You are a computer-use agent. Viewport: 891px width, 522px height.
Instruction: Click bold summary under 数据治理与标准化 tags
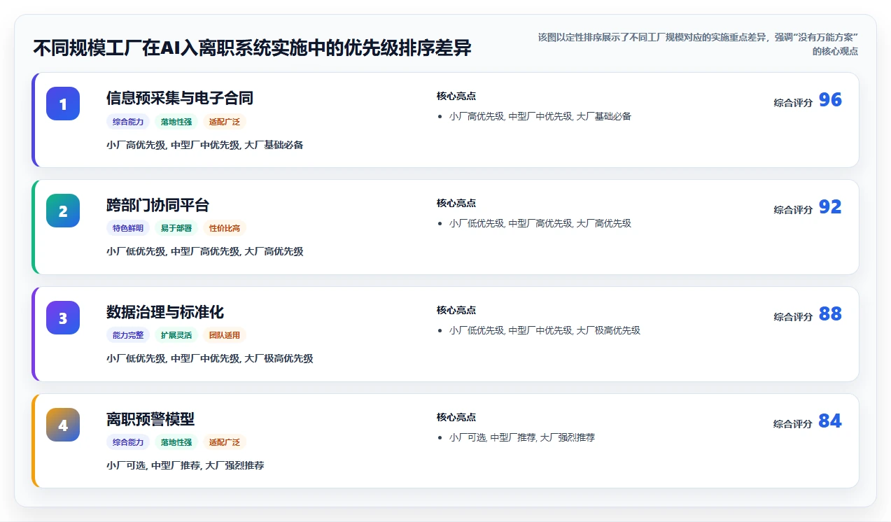coord(210,359)
